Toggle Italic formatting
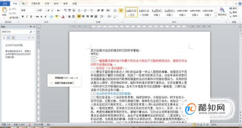The height and width of the screenshot is (128, 242). coord(27,17)
